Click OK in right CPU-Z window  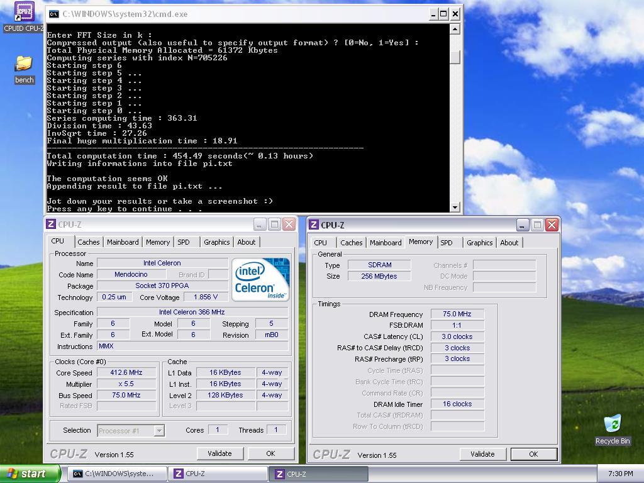click(533, 454)
